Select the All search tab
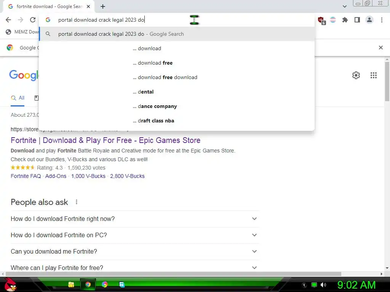Viewport: 390px width, 292px height. click(x=18, y=98)
